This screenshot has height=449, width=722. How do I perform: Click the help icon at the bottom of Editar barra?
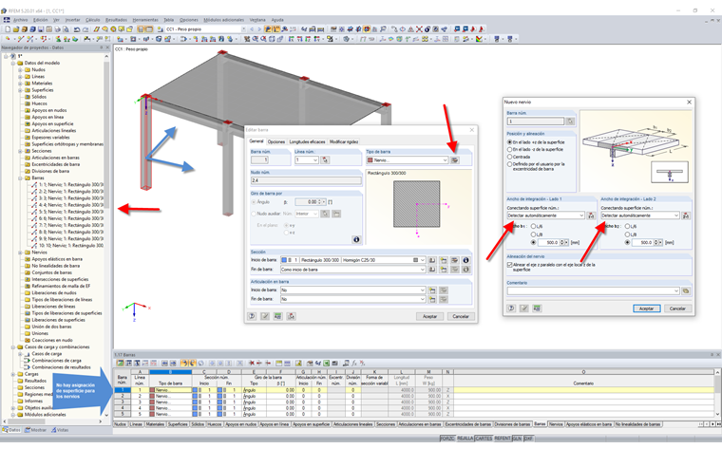click(x=252, y=316)
